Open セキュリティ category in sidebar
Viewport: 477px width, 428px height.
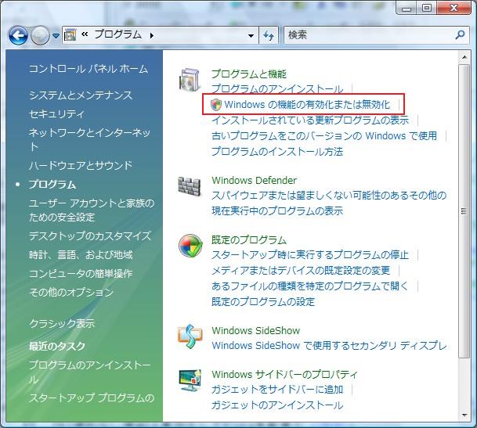pyautogui.click(x=56, y=114)
